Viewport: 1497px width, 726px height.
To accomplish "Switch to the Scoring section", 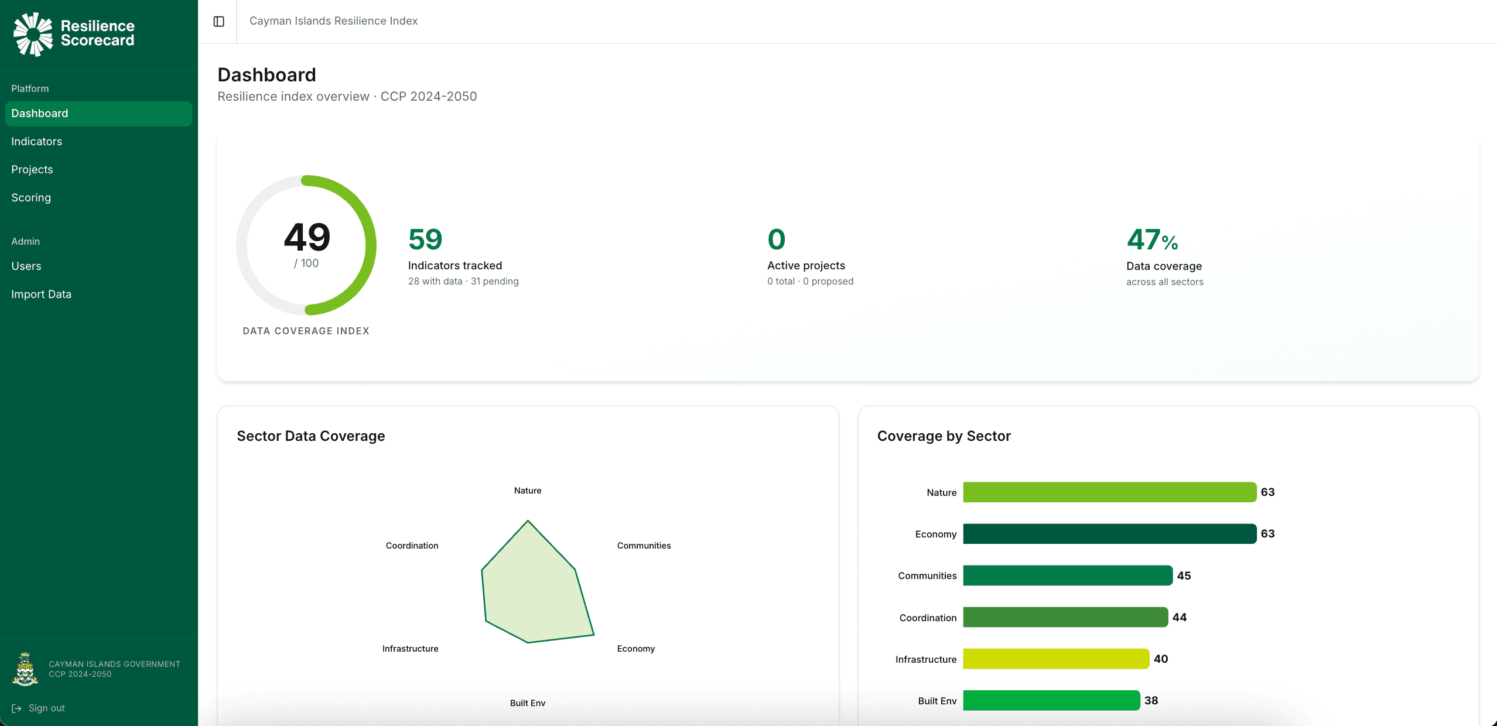I will point(30,197).
